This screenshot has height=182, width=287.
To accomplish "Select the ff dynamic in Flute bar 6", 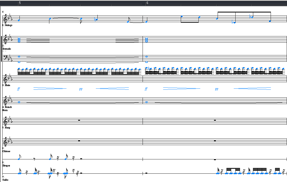I will pos(146,89).
